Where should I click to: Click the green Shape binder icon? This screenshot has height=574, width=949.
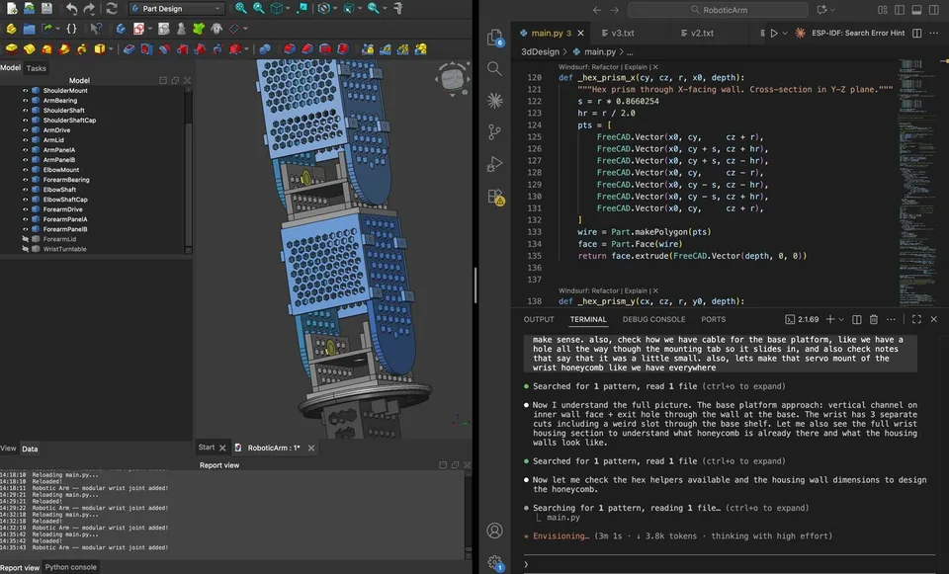(x=199, y=29)
